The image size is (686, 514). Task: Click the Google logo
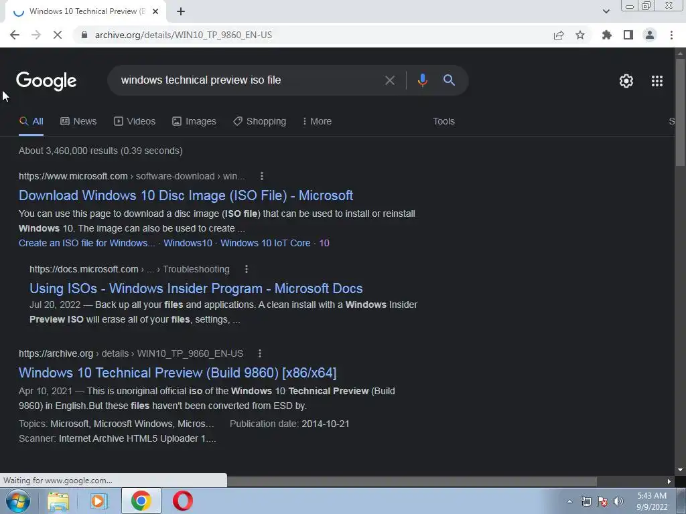(x=46, y=81)
